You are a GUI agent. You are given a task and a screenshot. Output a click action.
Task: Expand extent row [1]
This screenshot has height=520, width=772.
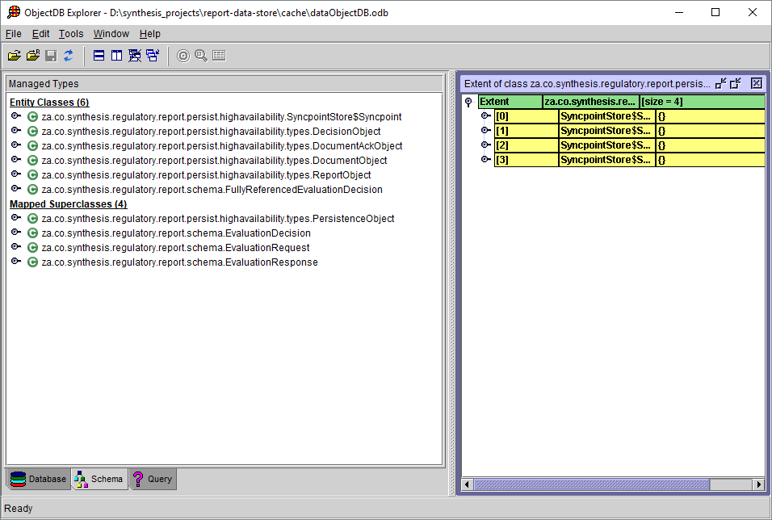[486, 131]
